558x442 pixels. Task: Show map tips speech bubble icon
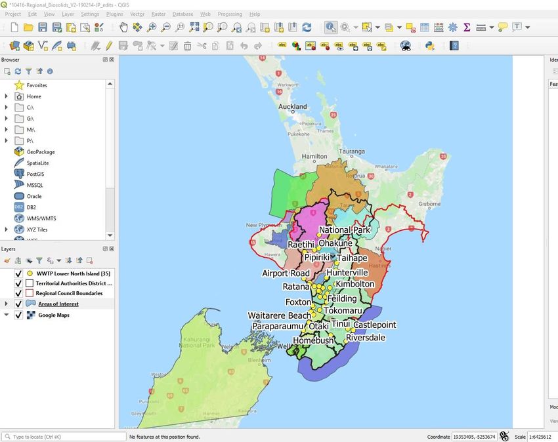503,27
